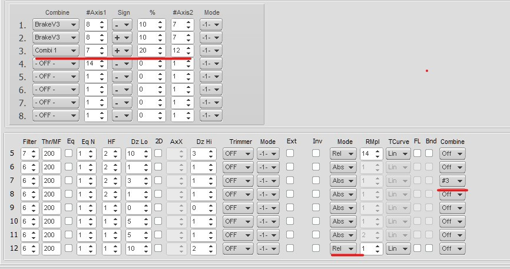This screenshot has height=269, width=510.
Task: Click HF field for axis 7
Action: pyautogui.click(x=111, y=181)
